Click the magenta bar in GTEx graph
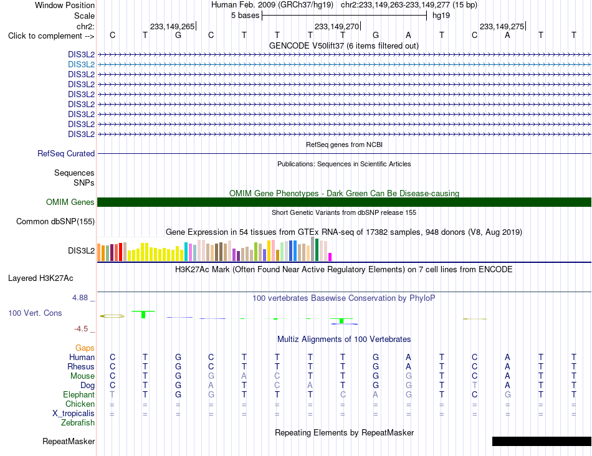 point(330,257)
